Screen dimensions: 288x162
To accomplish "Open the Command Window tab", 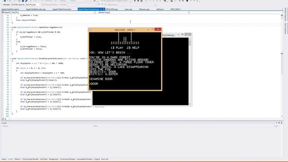I will [x=67, y=159].
